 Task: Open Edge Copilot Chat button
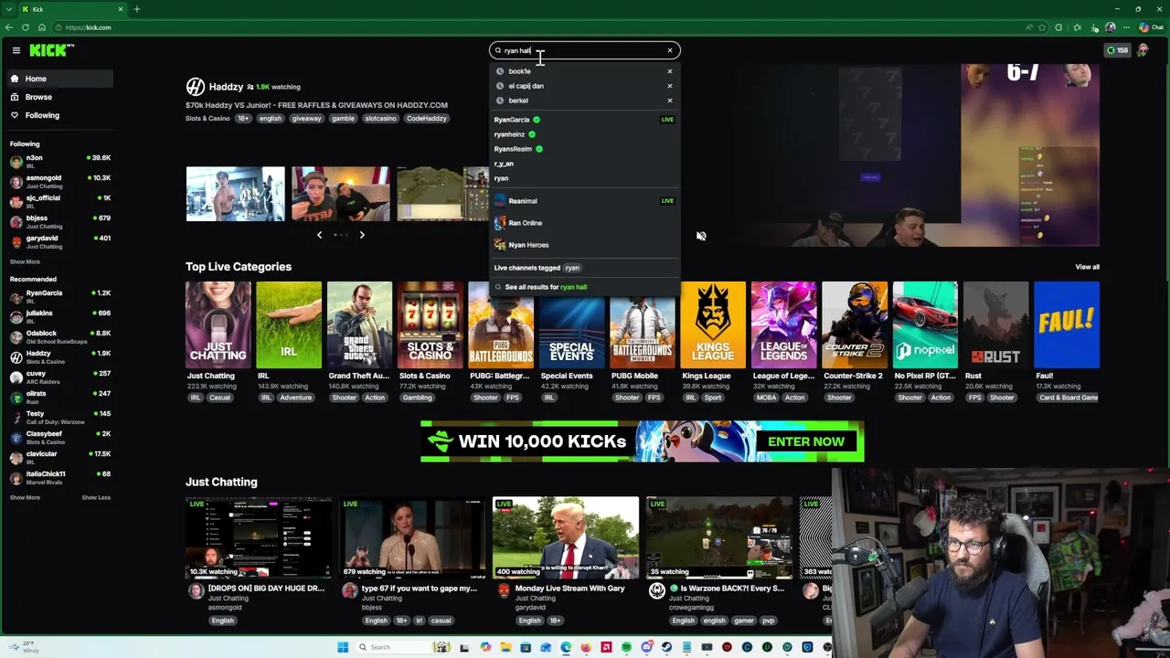click(1151, 27)
